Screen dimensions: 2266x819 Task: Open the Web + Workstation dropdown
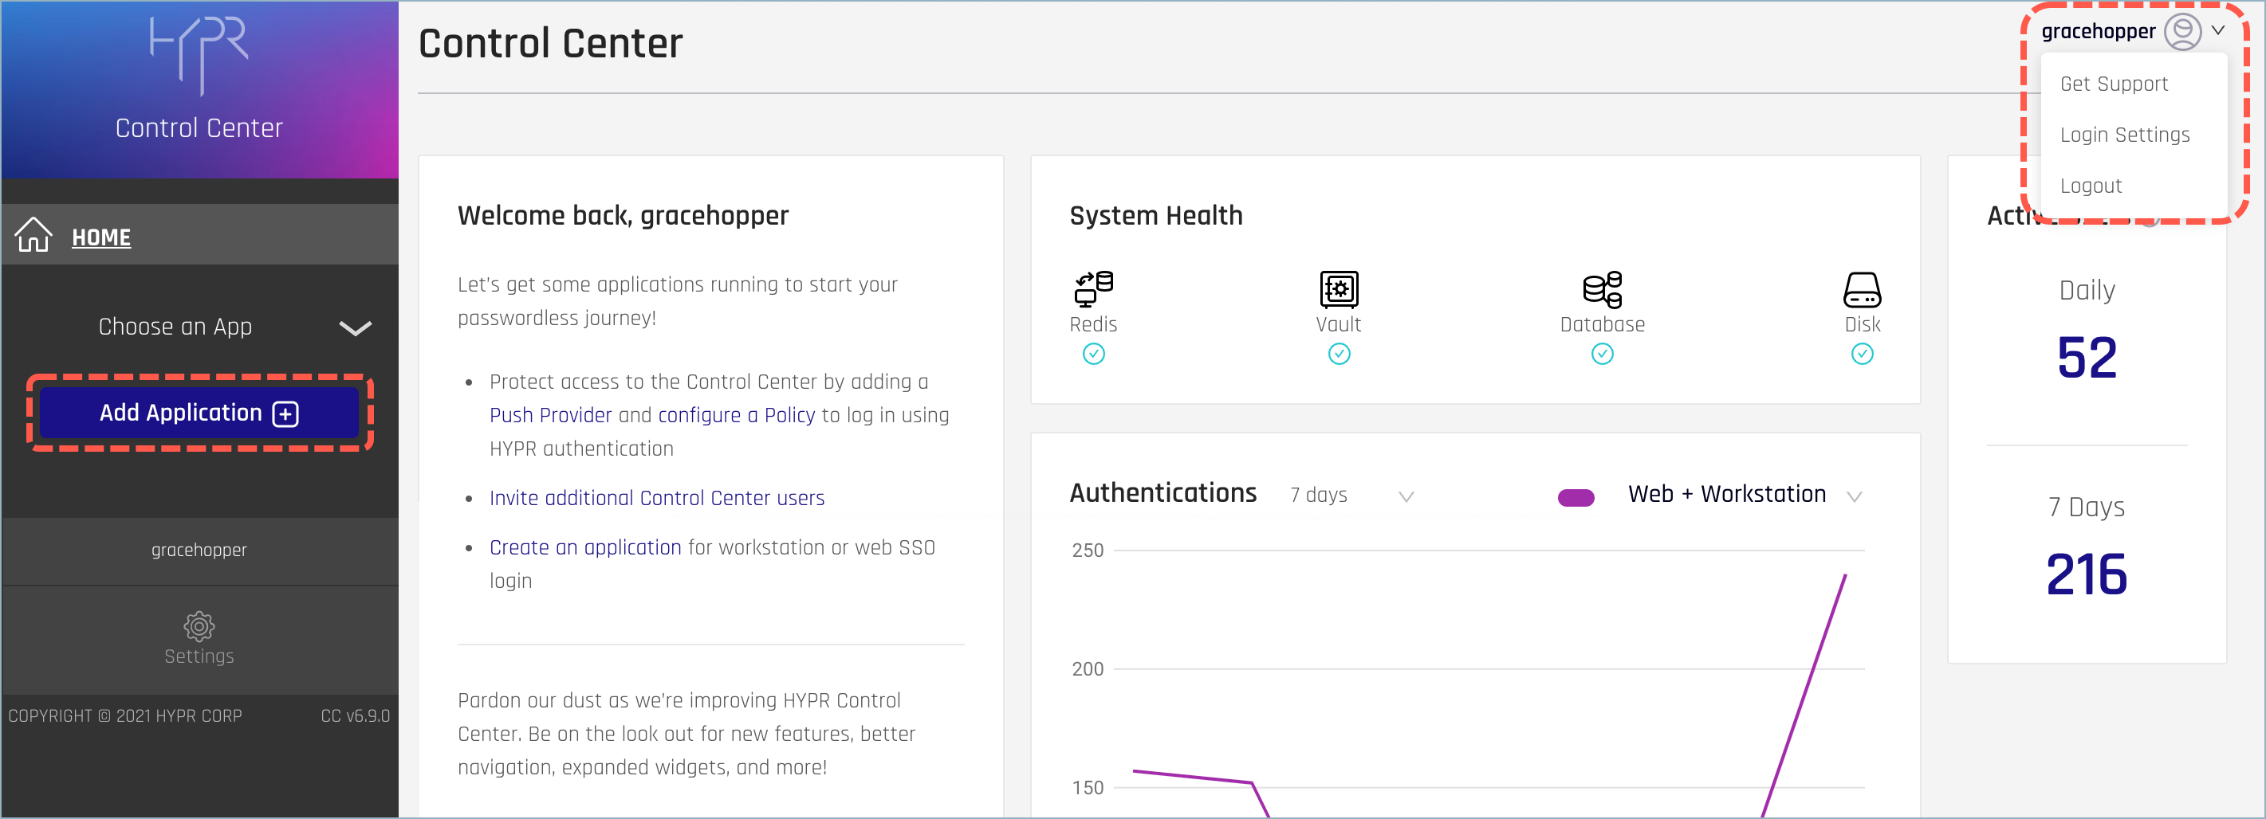[1745, 495]
